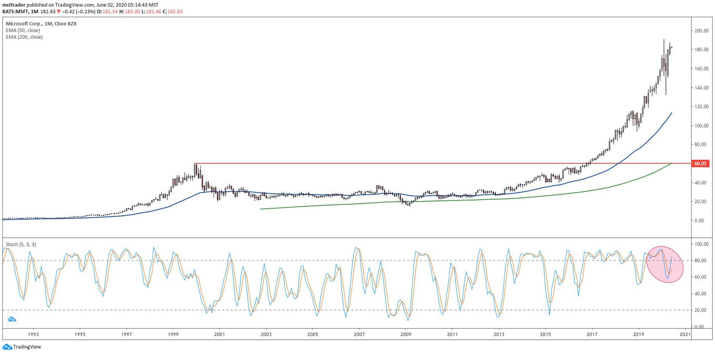Click the 100.00 label on main price axis
The width and height of the screenshot is (715, 354).
701,126
